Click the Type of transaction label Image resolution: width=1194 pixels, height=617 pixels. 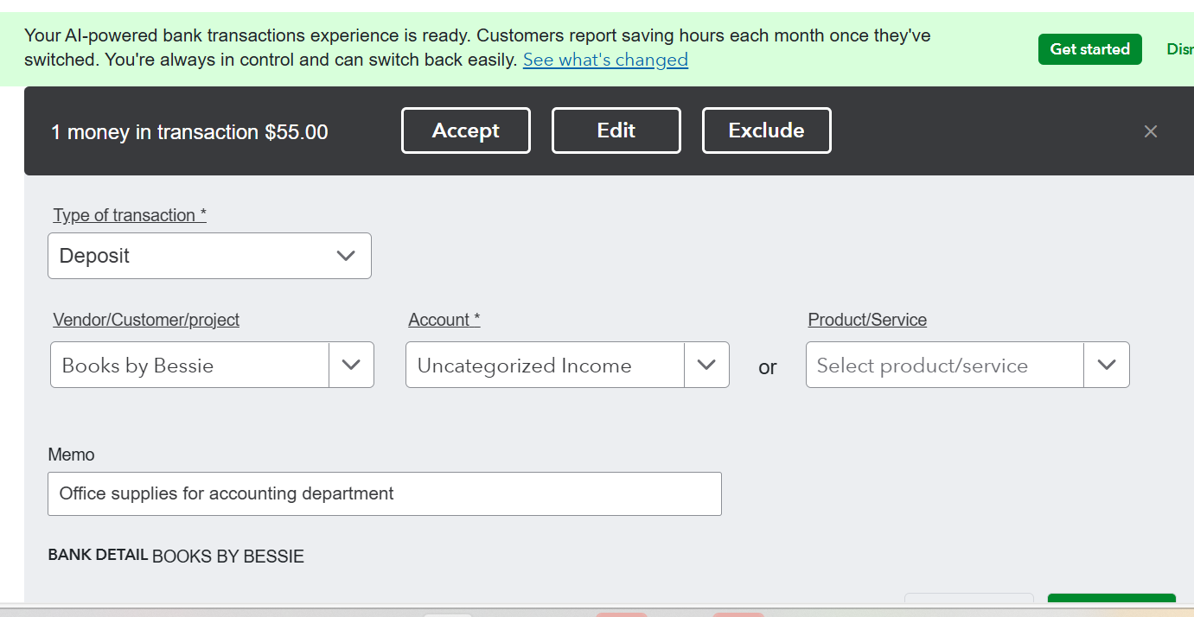click(x=130, y=215)
